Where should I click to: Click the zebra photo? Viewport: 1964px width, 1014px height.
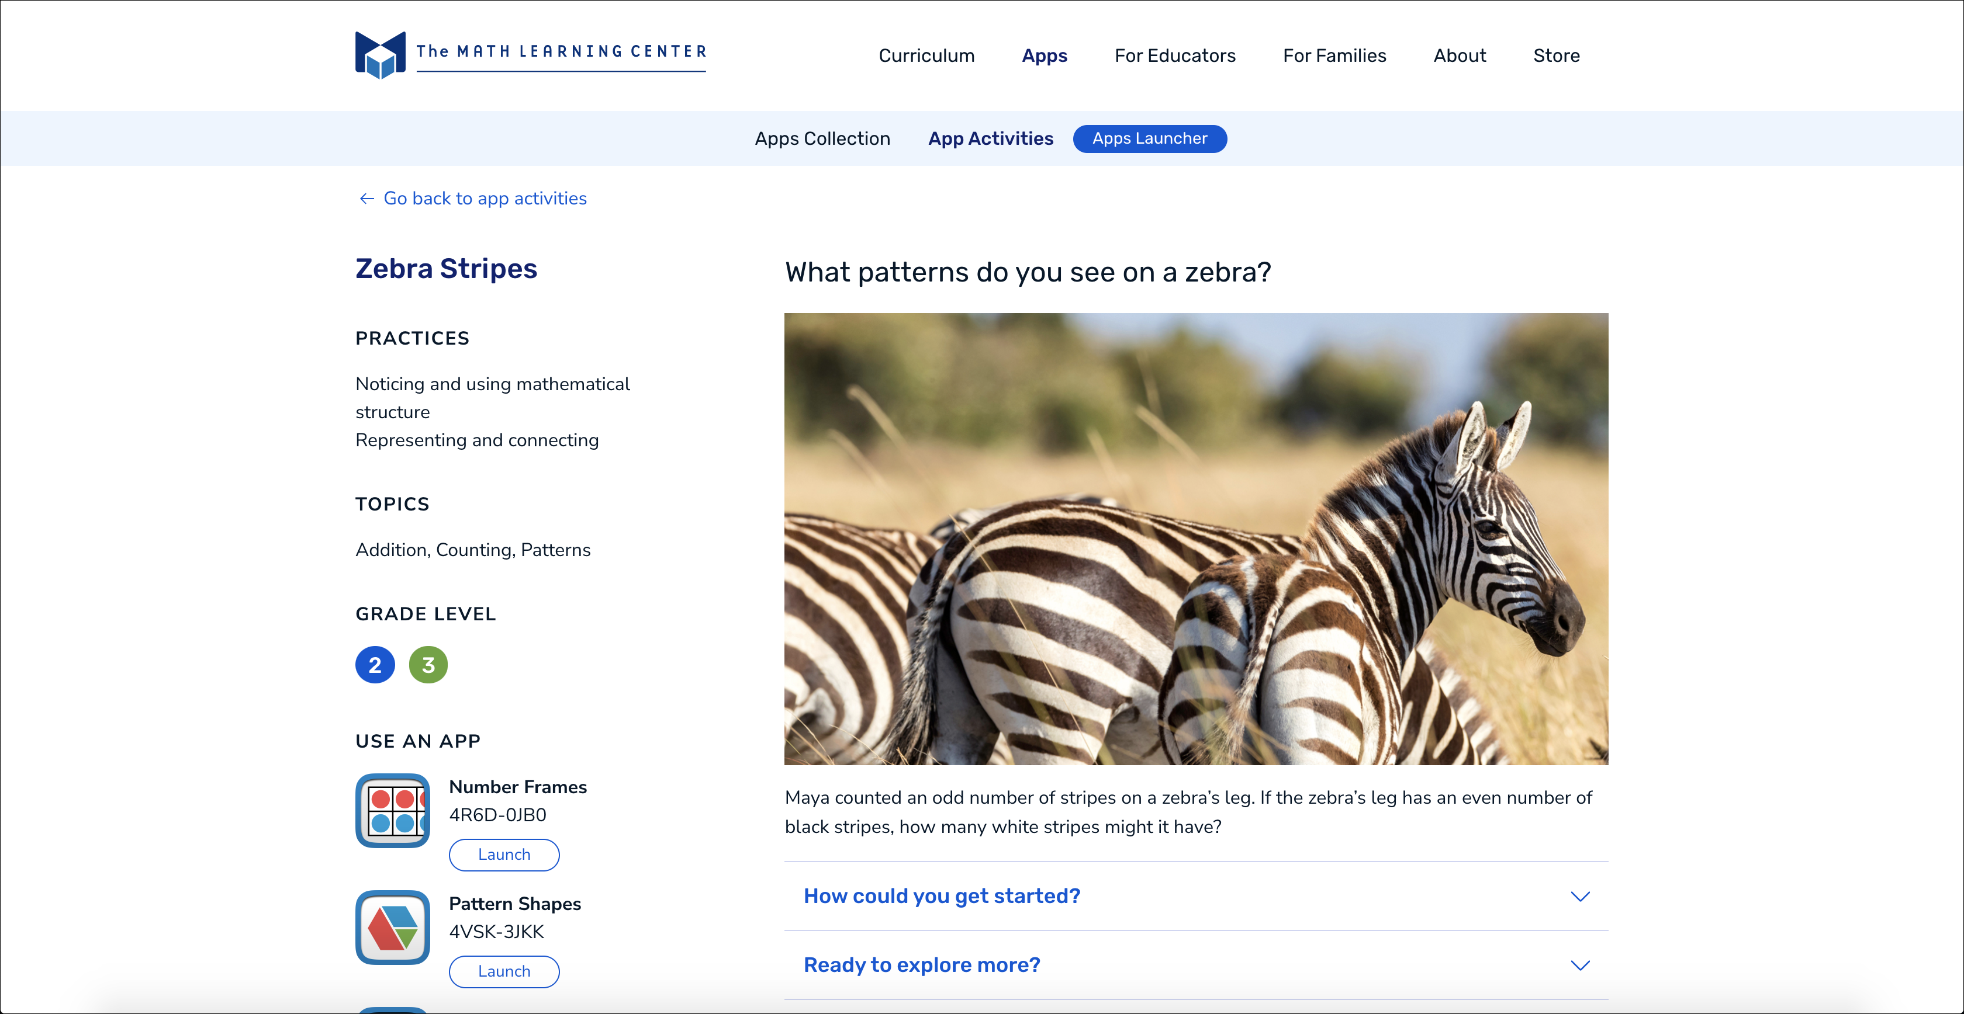pos(1195,539)
